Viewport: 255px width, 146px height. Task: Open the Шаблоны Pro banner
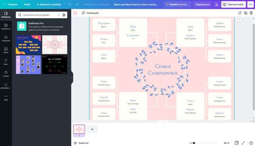41,26
